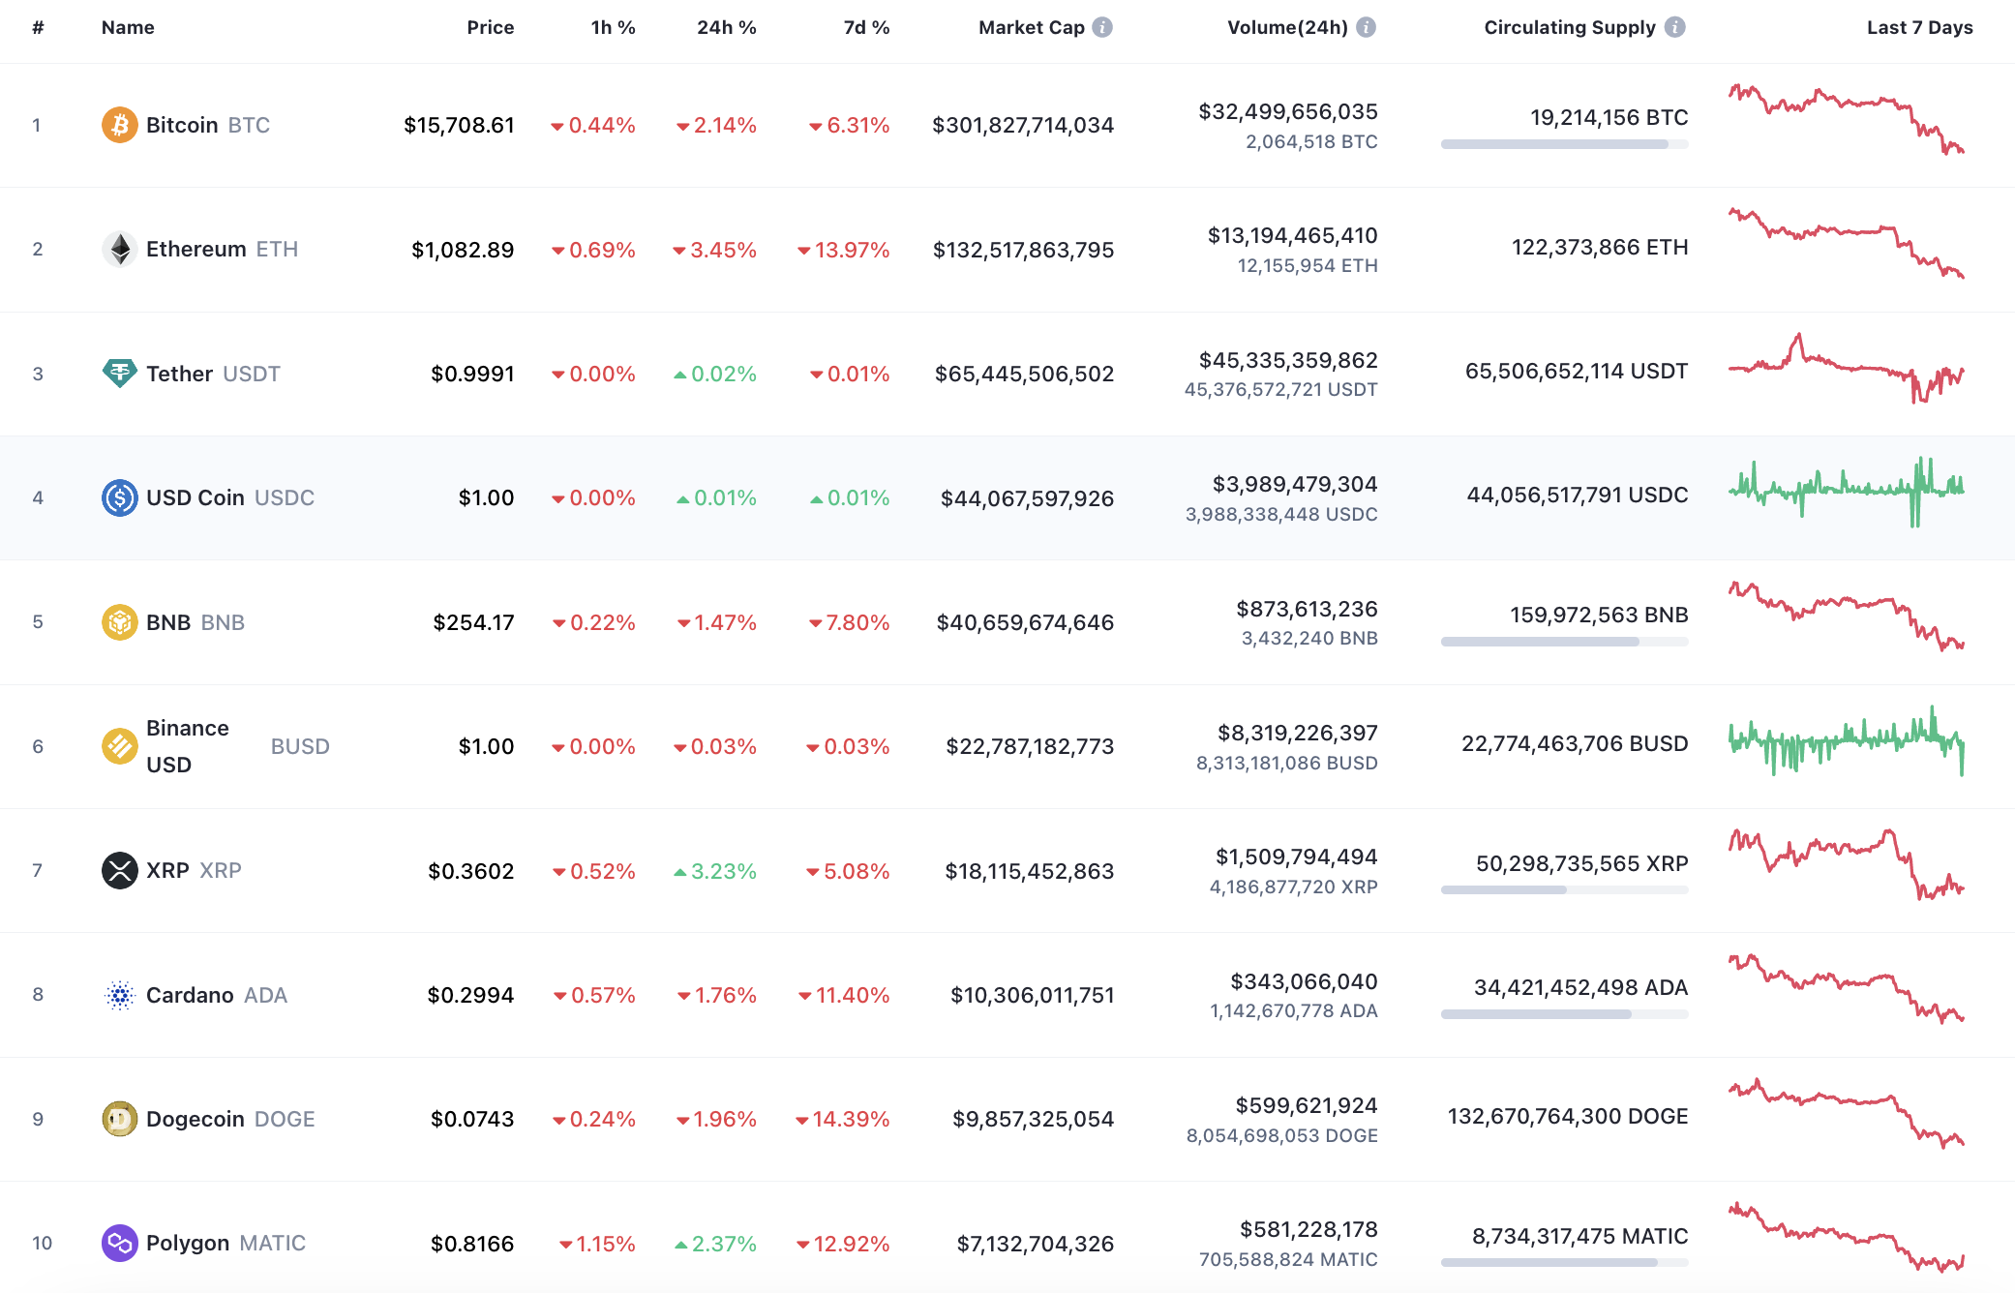Click the Bitcoin BTC coin logo
Viewport: 2015px width, 1293px height.
tap(119, 124)
